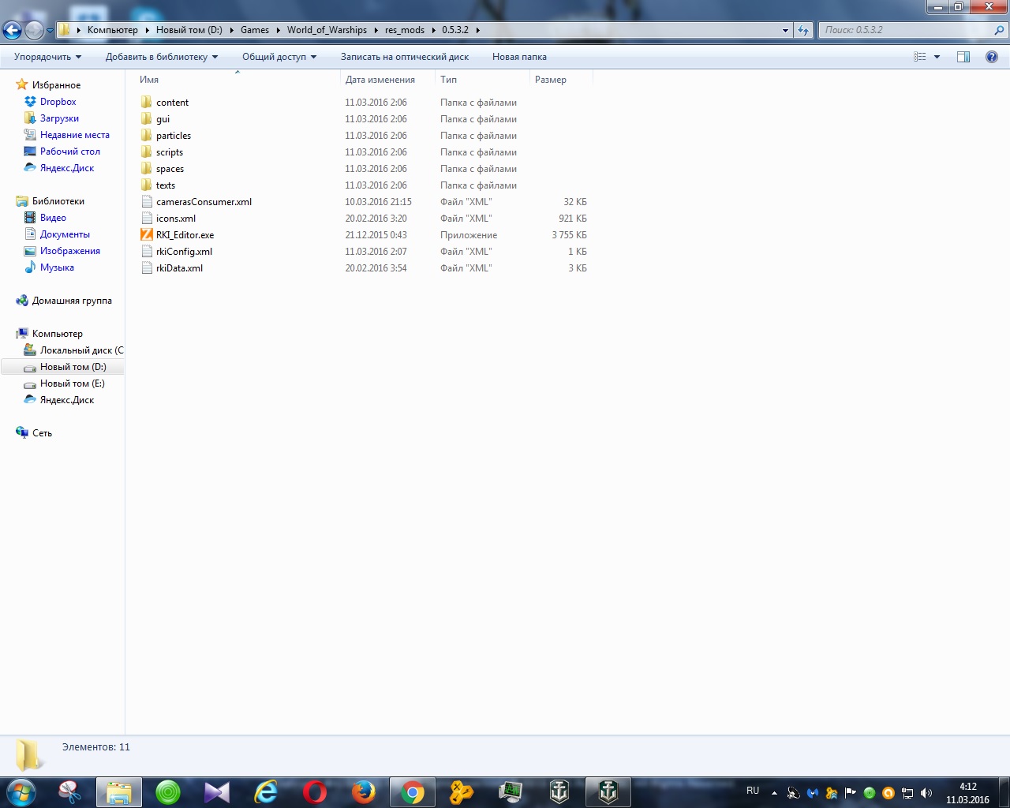The image size is (1010, 808).
Task: Refresh the current folder view
Action: point(803,30)
